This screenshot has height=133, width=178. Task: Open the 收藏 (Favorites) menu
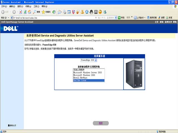28,6
